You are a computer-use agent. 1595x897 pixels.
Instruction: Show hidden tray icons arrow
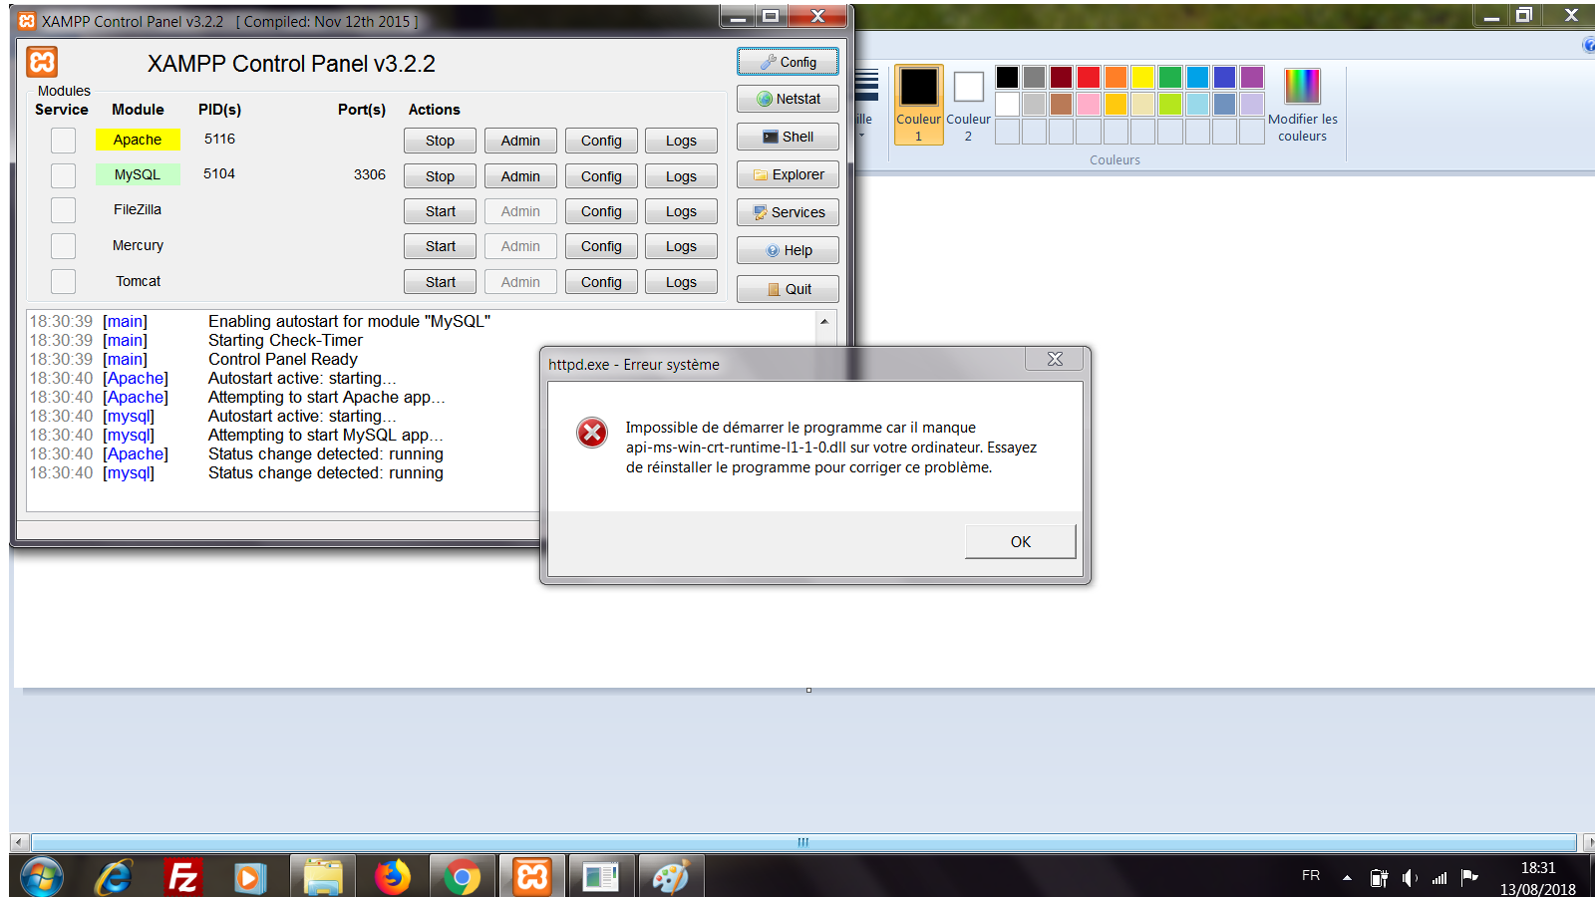(x=1347, y=878)
